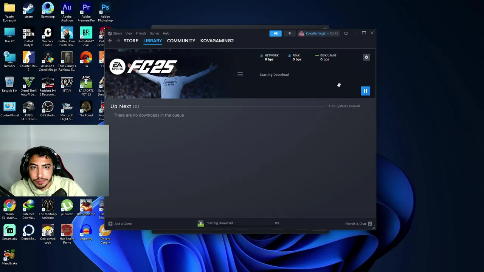Select the Adobe Audition desktop icon
This screenshot has width=484, height=272.
[x=67, y=12]
